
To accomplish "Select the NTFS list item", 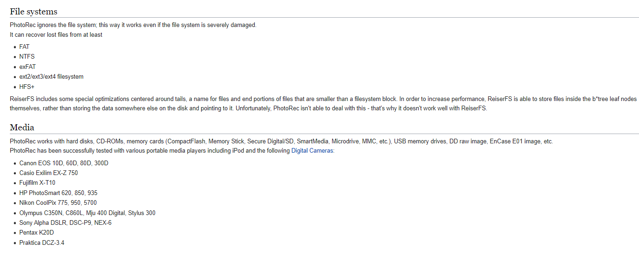I will [x=27, y=57].
